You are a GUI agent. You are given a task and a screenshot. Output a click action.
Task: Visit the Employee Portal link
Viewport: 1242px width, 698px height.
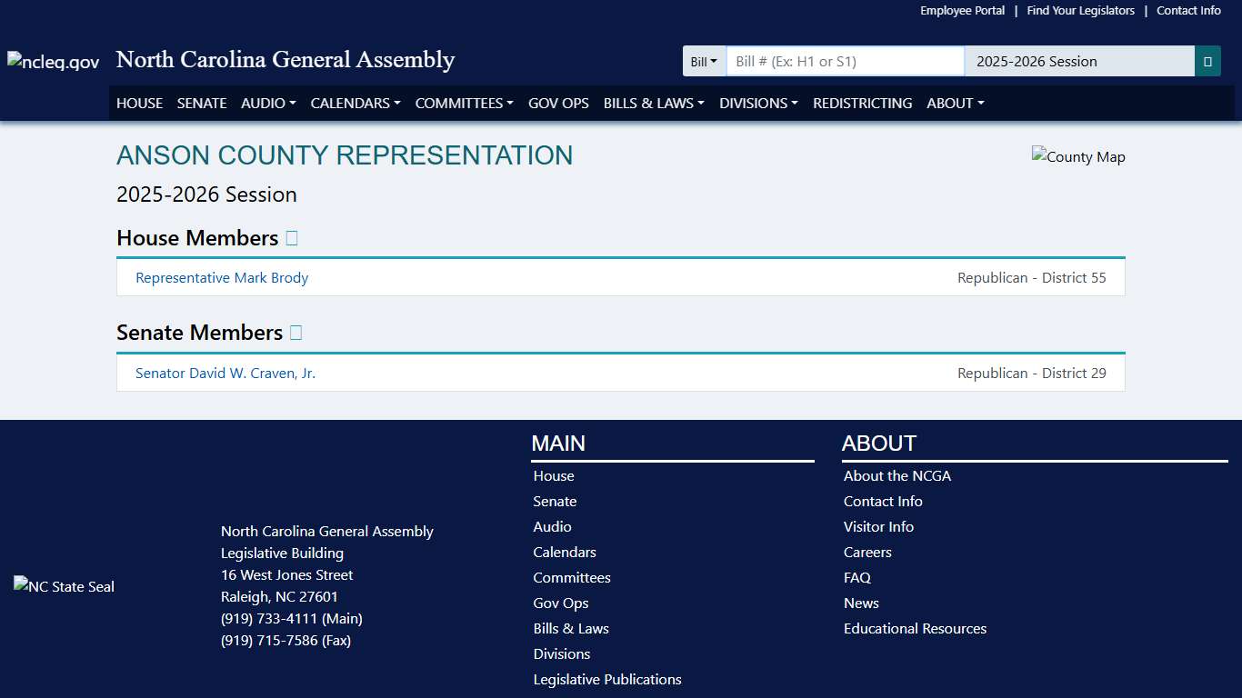click(x=962, y=10)
